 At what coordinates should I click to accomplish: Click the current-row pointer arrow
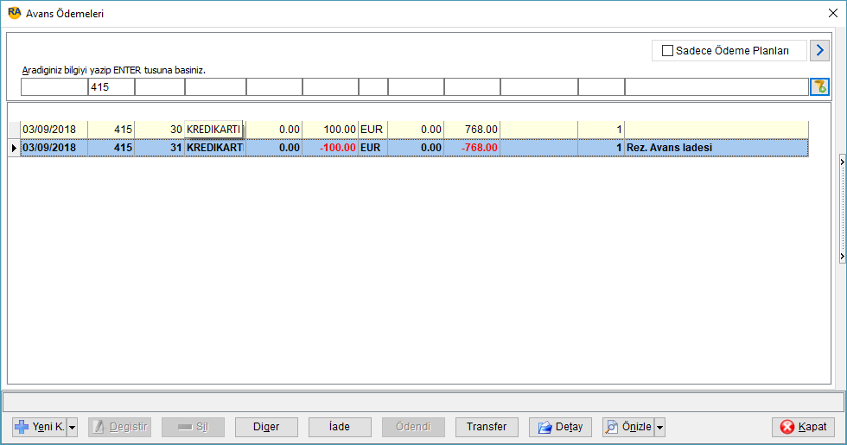[x=14, y=148]
